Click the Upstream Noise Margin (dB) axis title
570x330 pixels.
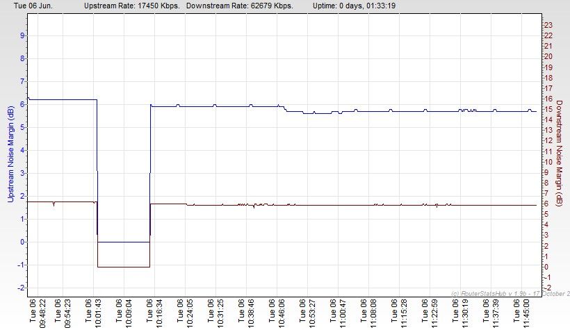(x=10, y=154)
